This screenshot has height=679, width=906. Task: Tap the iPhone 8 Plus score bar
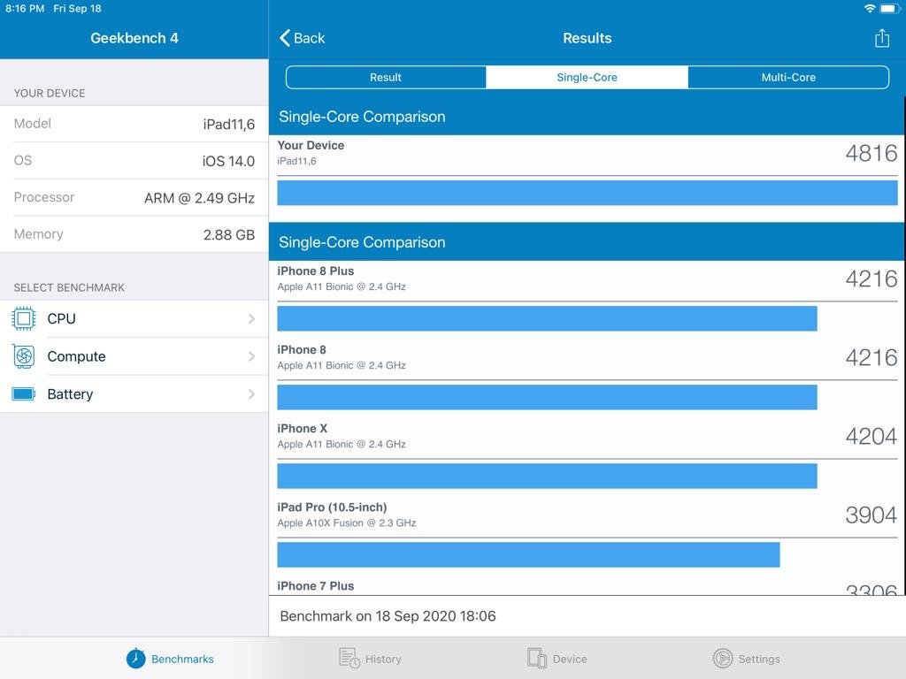[x=547, y=318]
